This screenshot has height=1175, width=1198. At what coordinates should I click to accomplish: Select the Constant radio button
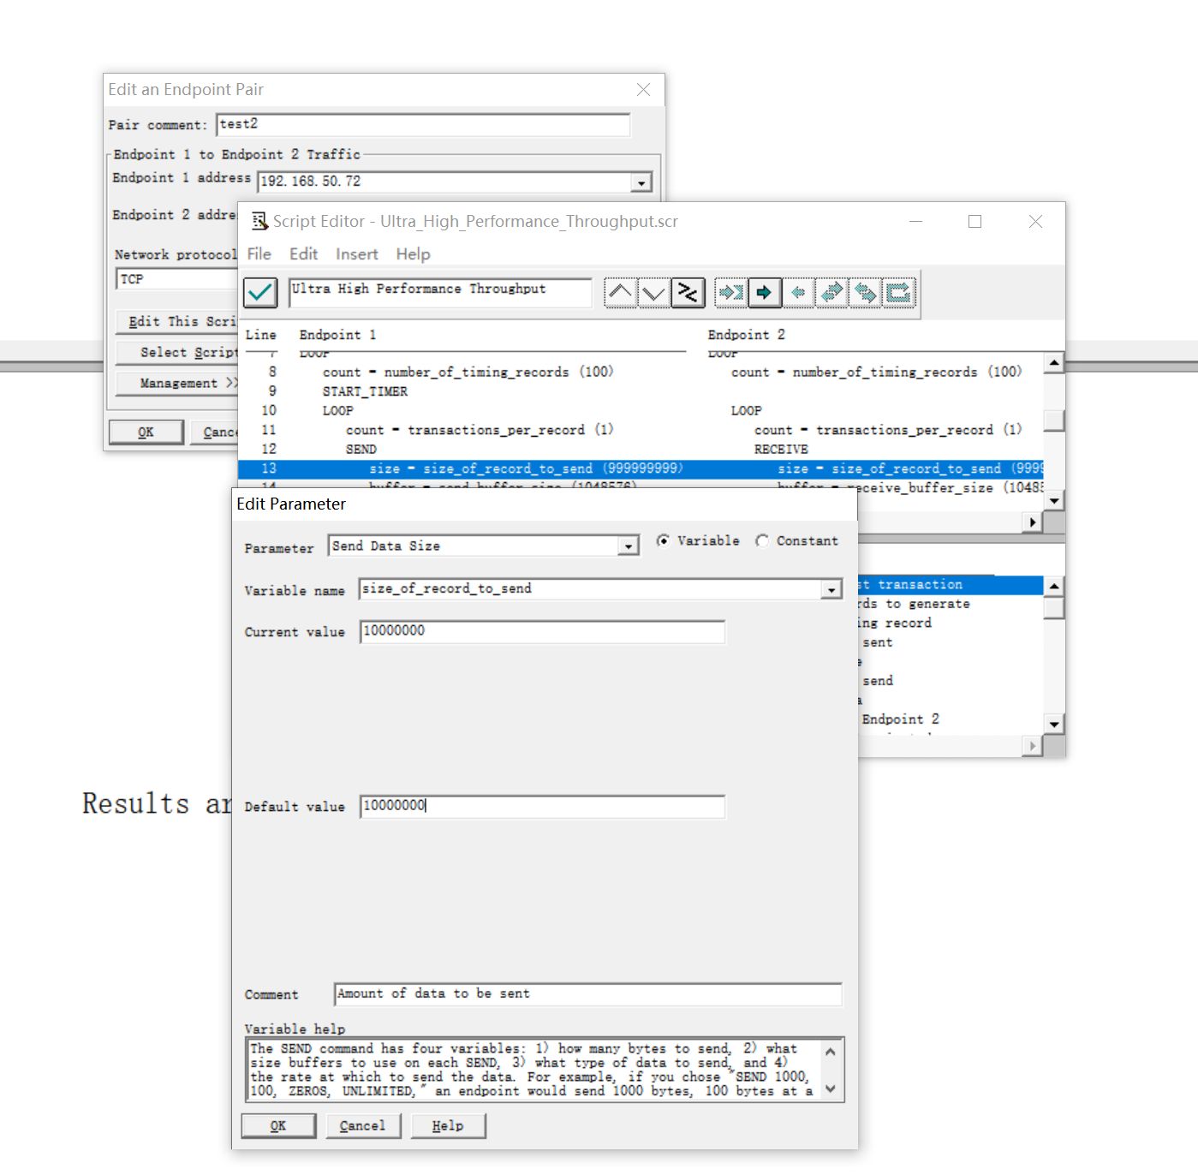pyautogui.click(x=762, y=540)
